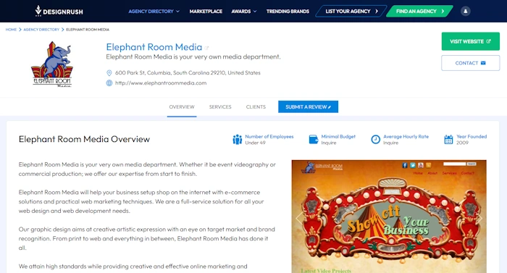Click the Average Hourly Rate clock icon
This screenshot has height=273, width=507.
[375, 140]
